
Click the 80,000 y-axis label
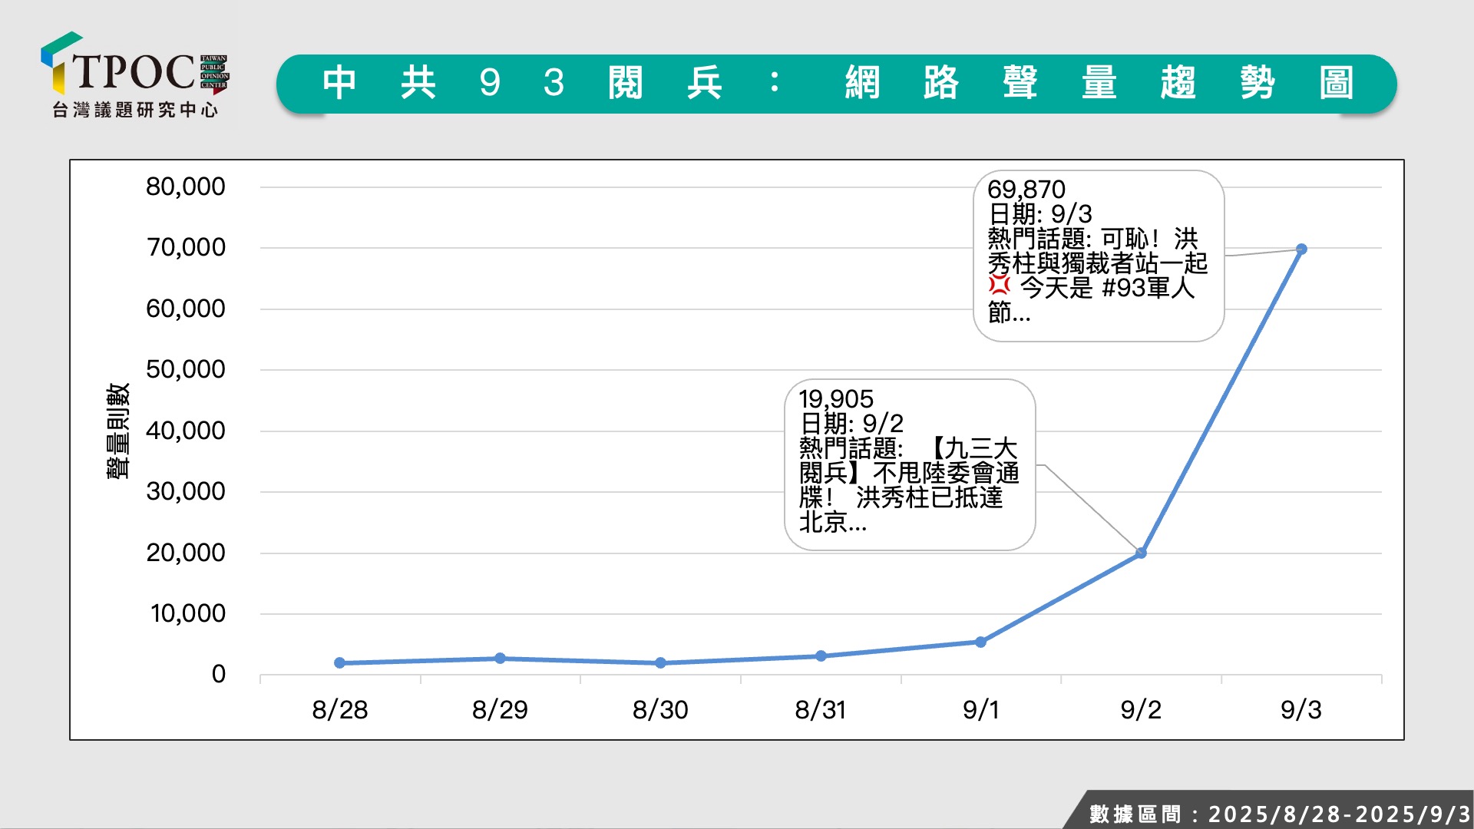[x=185, y=187]
